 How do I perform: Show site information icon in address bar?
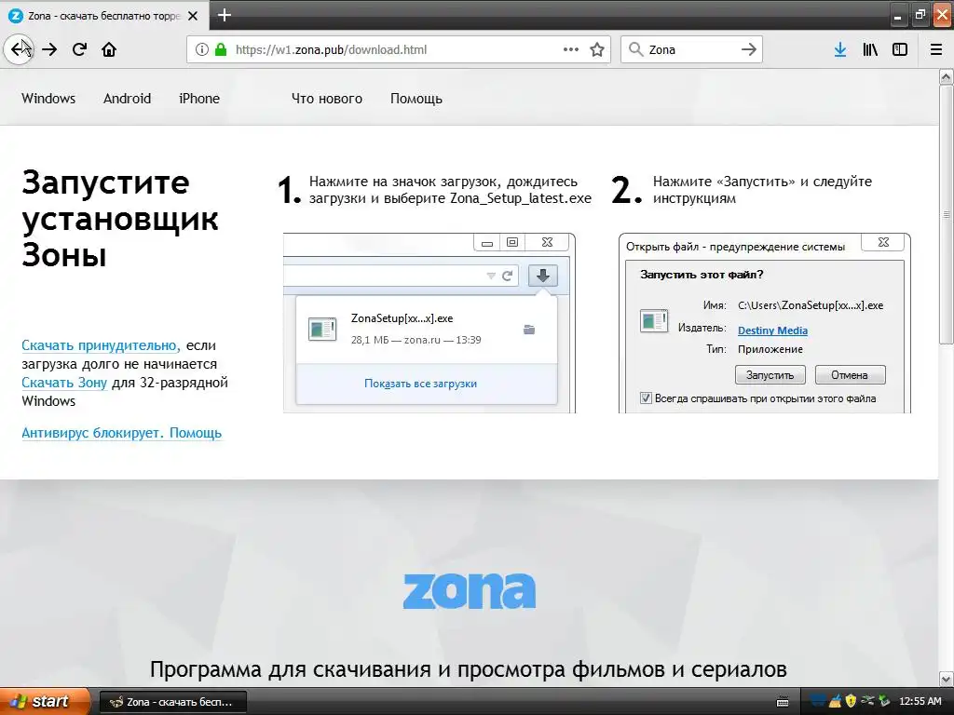pyautogui.click(x=202, y=49)
